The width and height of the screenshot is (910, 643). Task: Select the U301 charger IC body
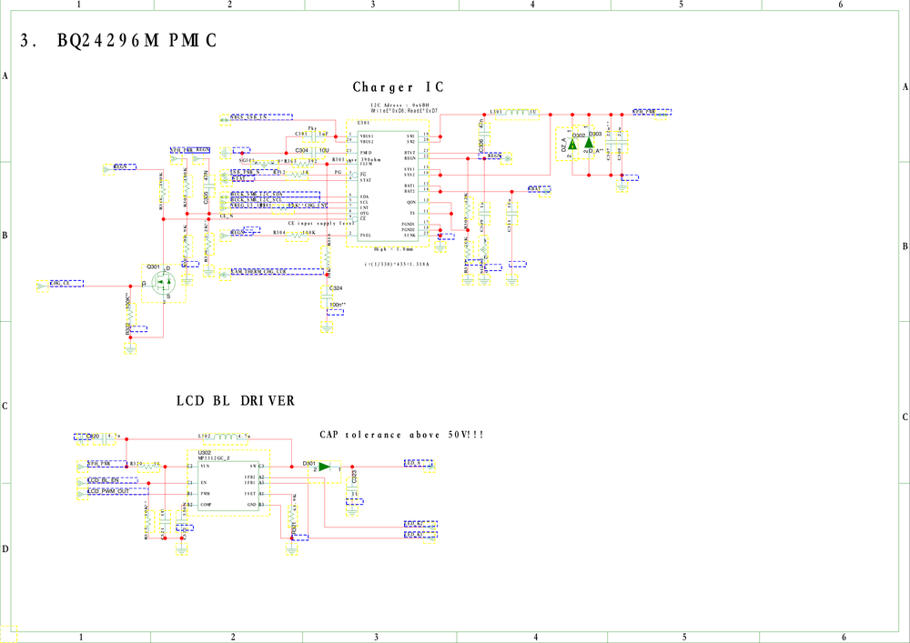(388, 185)
